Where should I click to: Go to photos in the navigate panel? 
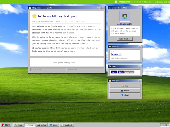(x=125, y=91)
